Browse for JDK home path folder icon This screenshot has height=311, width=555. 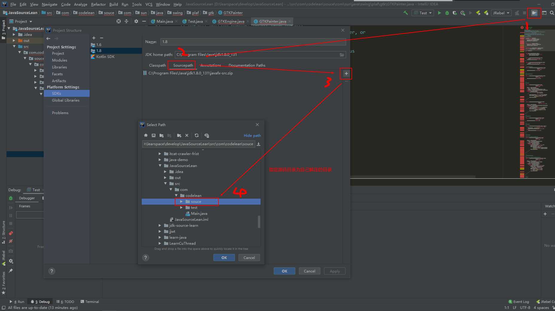coord(342,55)
